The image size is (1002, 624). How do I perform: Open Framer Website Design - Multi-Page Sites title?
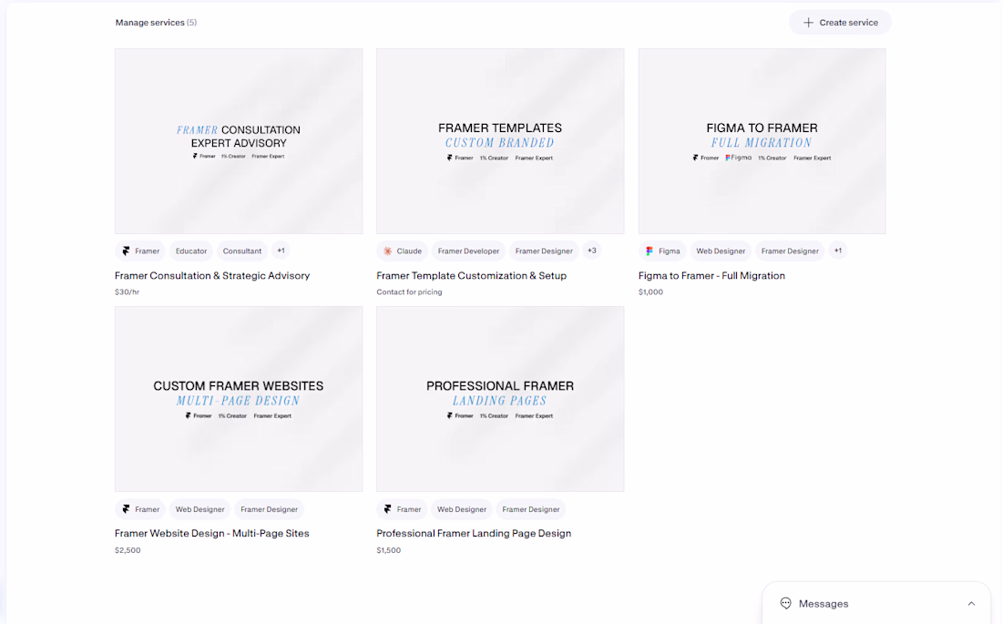212,533
